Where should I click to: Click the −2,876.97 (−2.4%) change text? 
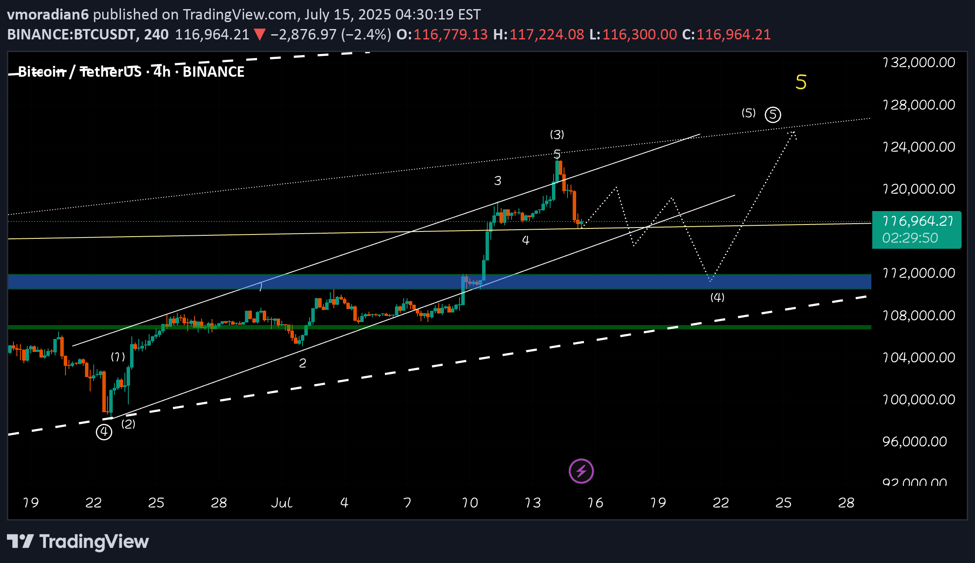pyautogui.click(x=331, y=35)
